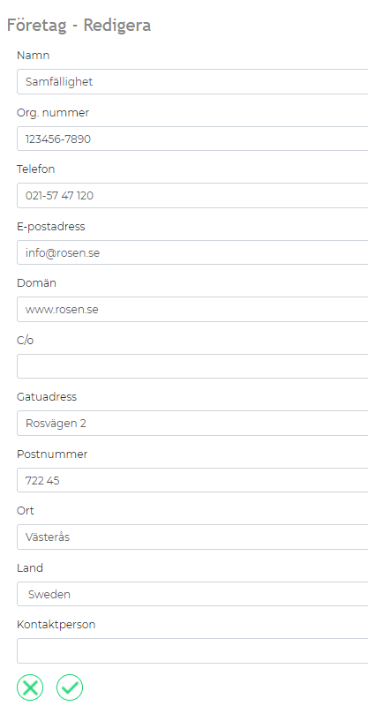Click the E-postadress label
The height and width of the screenshot is (721, 368).
point(51,227)
